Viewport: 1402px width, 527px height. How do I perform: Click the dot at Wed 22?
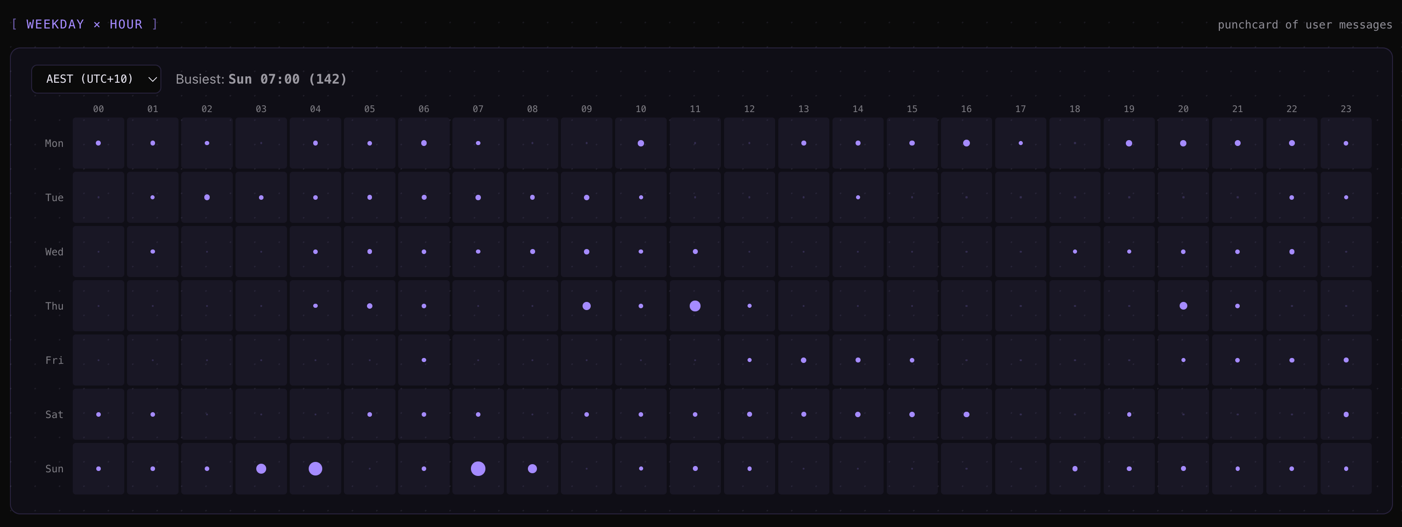click(x=1292, y=251)
